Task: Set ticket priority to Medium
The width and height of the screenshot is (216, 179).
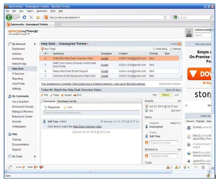Action: 165,95
